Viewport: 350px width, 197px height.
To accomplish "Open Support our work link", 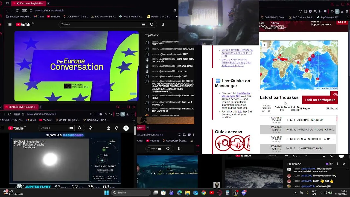I will [x=321, y=25].
